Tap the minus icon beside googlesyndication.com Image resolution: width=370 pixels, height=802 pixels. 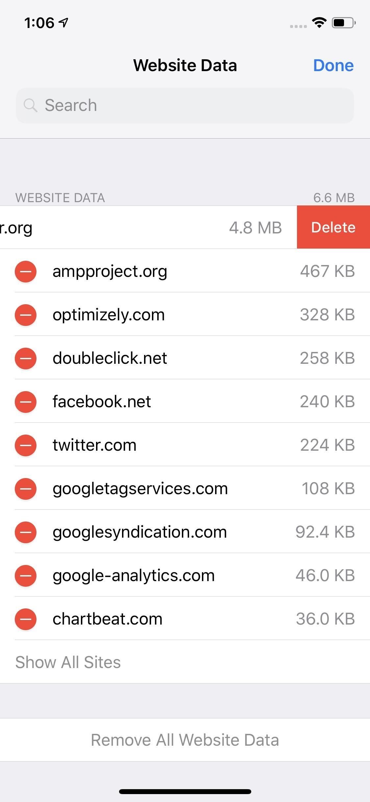coord(25,532)
